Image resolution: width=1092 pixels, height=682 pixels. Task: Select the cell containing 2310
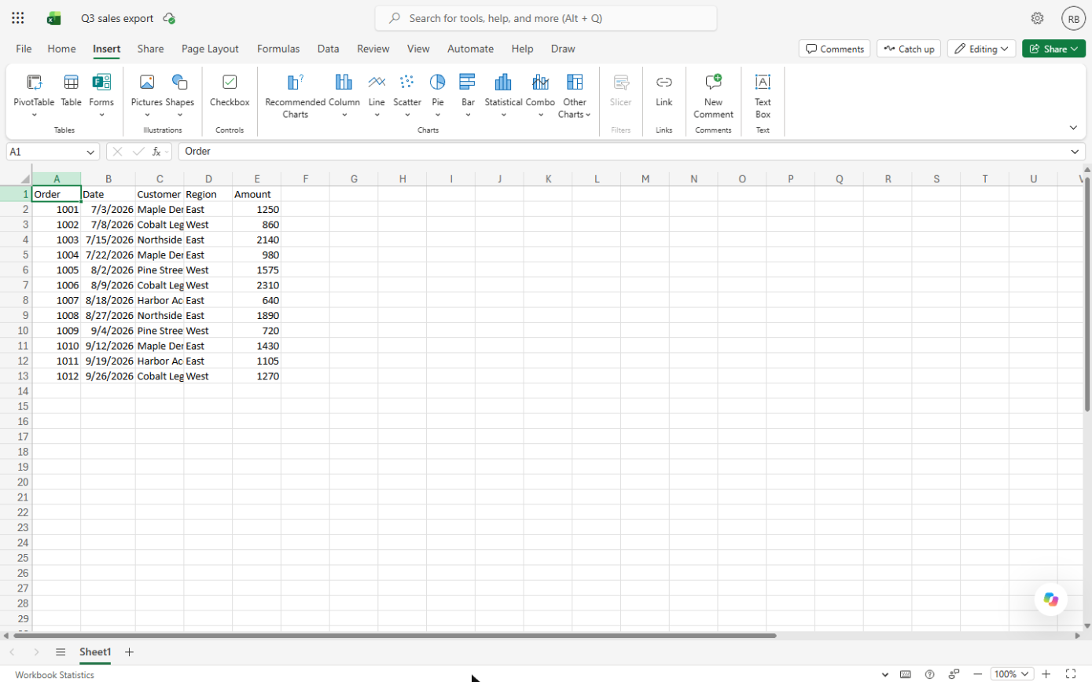pos(256,285)
